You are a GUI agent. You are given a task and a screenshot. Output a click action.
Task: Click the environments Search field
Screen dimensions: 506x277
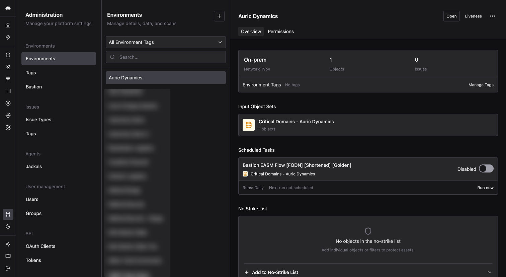[x=166, y=57]
